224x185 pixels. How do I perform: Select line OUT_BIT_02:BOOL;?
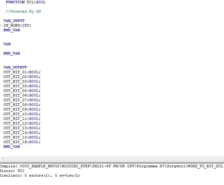pos(22,77)
